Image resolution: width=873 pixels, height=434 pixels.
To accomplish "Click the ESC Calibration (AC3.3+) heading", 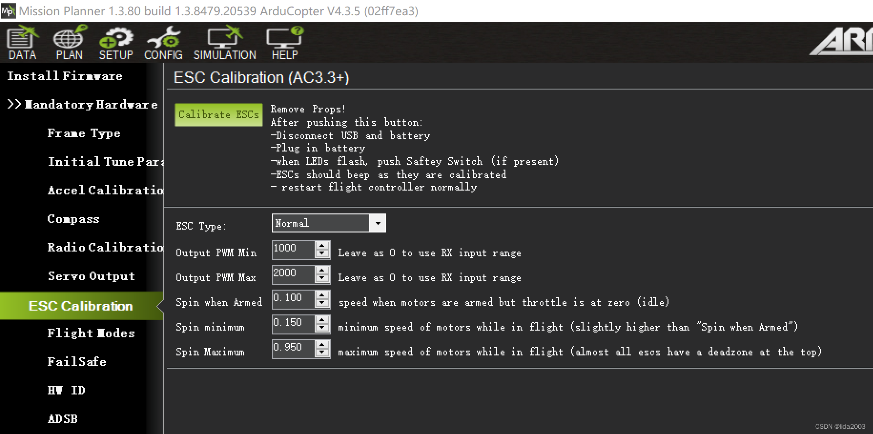I will tap(261, 78).
